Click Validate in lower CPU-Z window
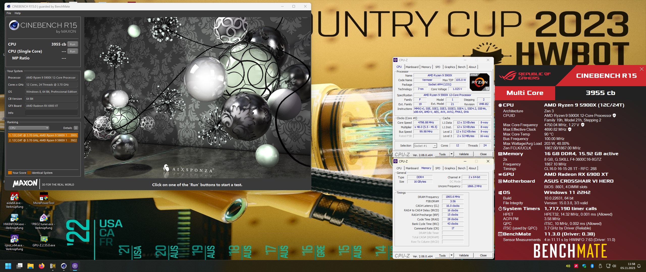Viewport: 646px width, 272px height. [464, 255]
